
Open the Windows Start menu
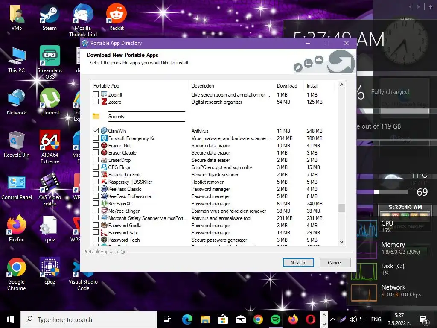click(x=10, y=319)
